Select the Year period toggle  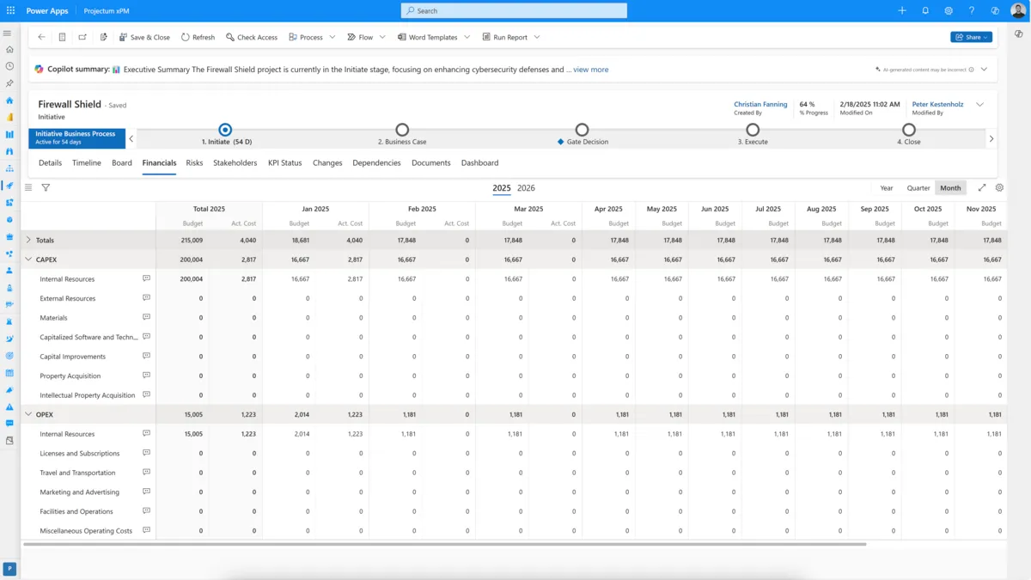(887, 188)
